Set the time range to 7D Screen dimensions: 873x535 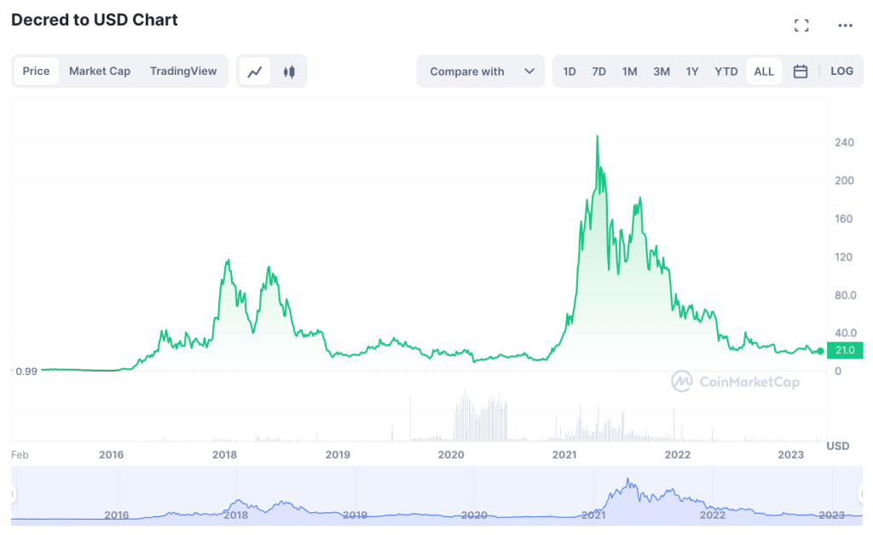[598, 72]
